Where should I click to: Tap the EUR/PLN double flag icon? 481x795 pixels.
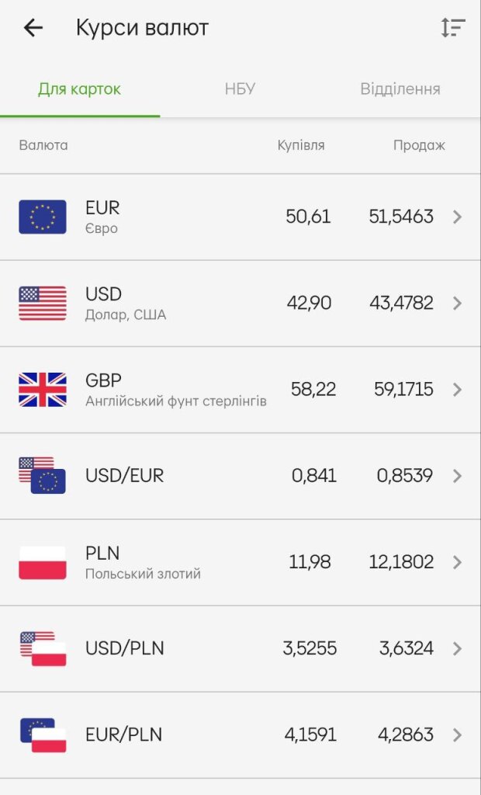43,734
